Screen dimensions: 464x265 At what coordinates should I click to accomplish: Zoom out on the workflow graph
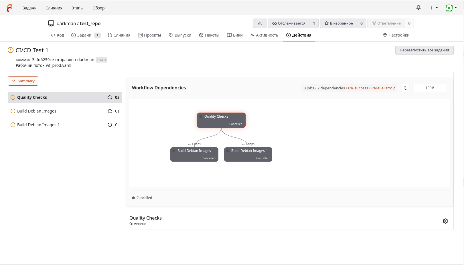(418, 88)
